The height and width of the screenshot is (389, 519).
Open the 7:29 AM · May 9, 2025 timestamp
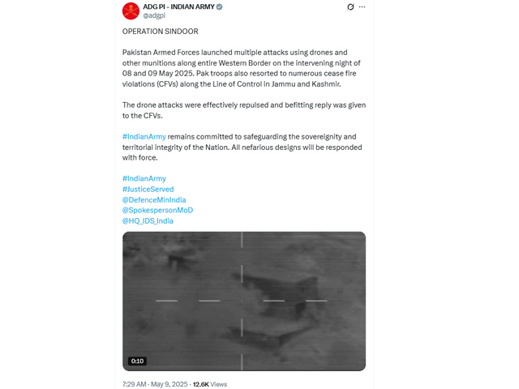point(155,384)
